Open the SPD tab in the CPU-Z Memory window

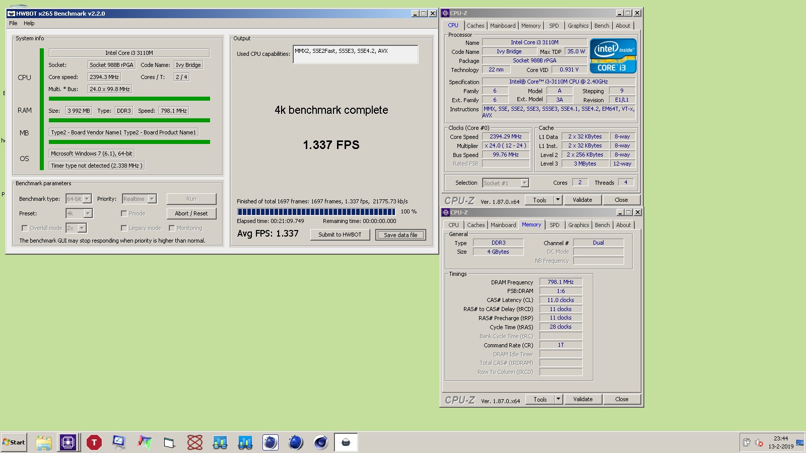point(555,225)
